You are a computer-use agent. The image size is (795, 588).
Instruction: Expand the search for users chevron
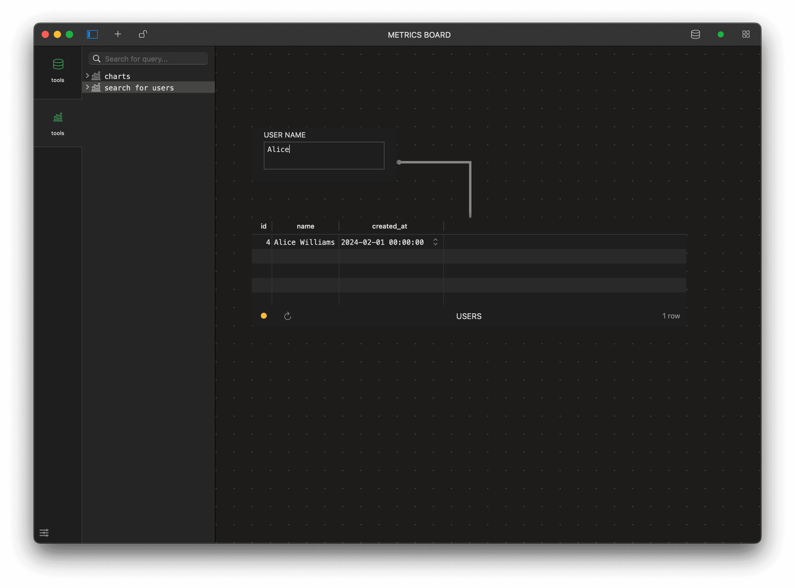point(87,87)
